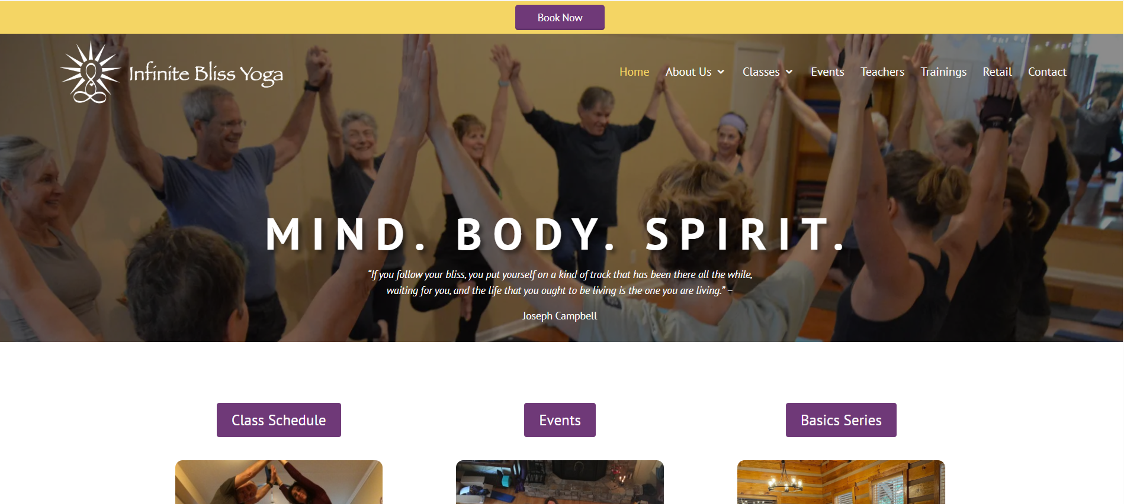Open the Contact page link
The width and height of the screenshot is (1124, 504).
(1047, 72)
